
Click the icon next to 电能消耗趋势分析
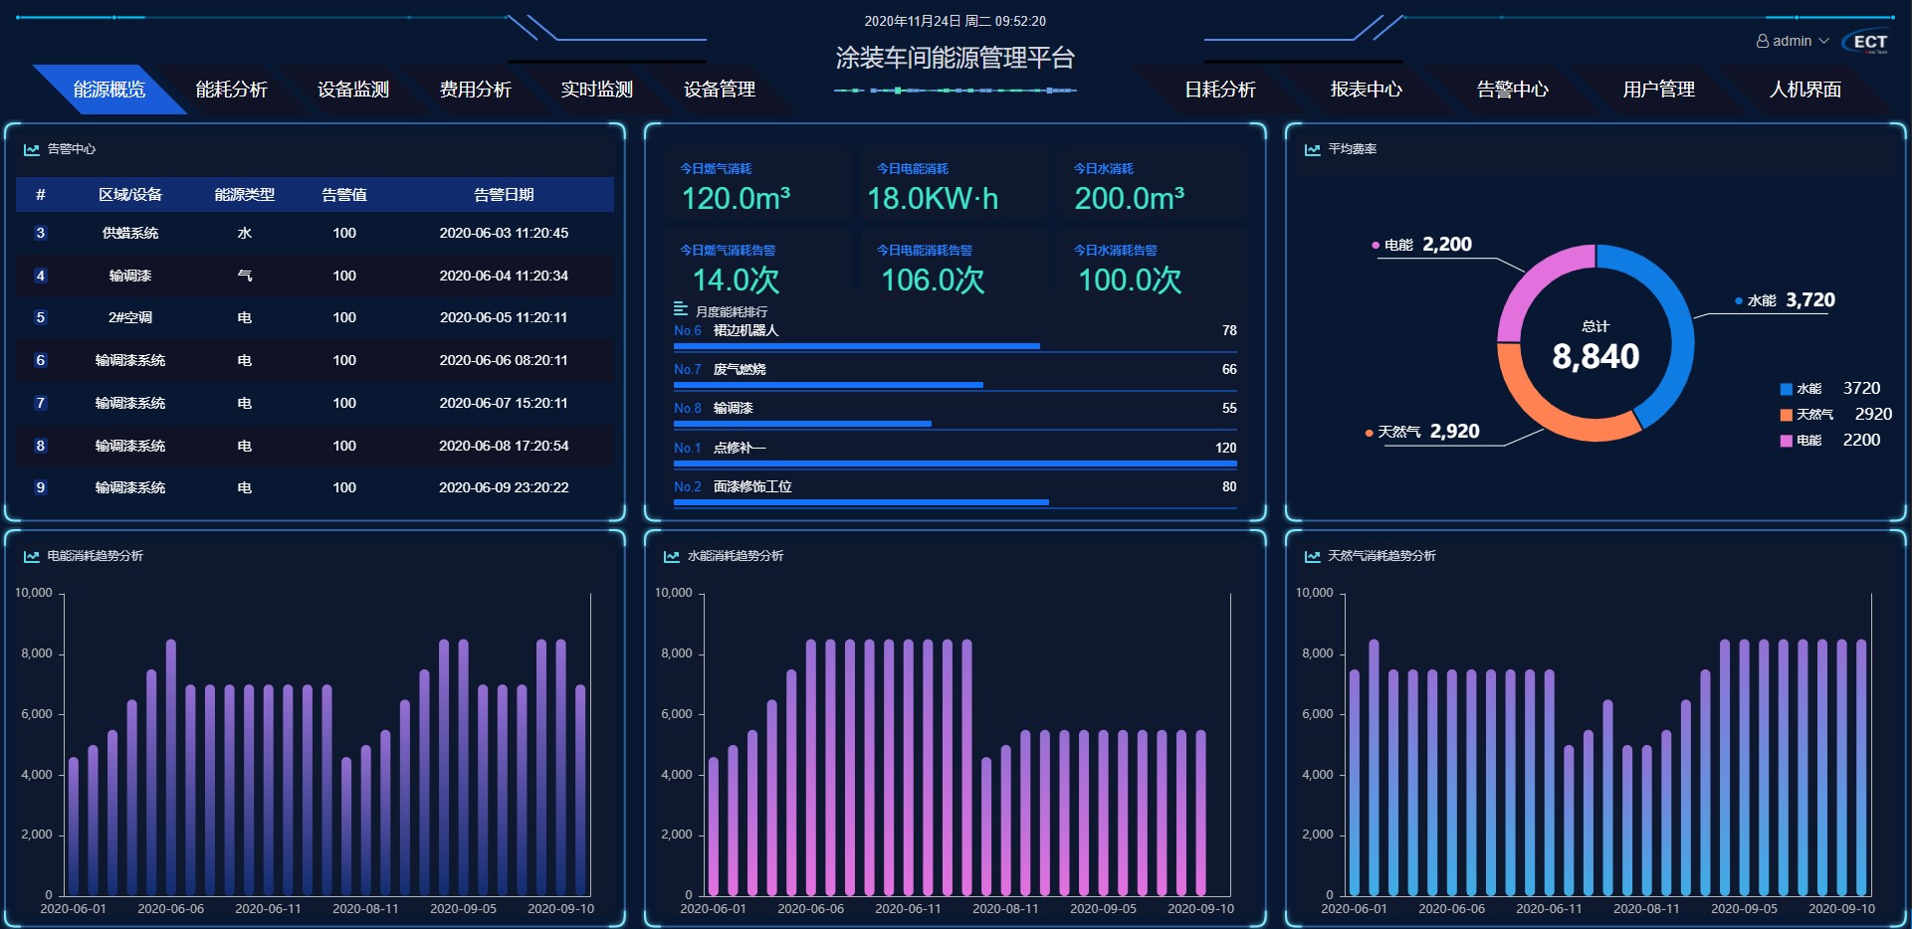[32, 556]
